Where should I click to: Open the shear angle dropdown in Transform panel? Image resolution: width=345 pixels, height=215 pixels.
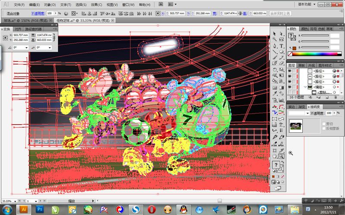point(50,48)
